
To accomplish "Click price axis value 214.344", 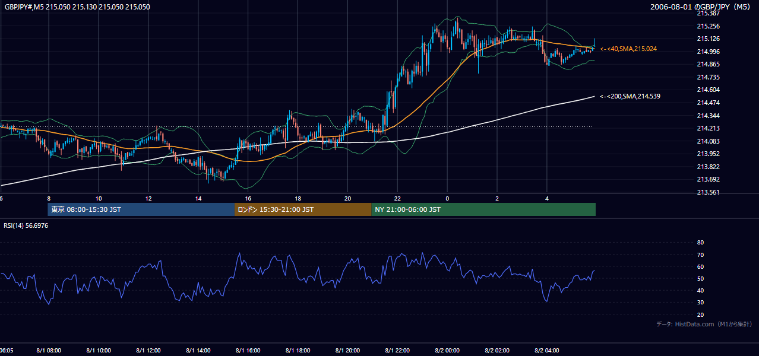I will (x=708, y=116).
